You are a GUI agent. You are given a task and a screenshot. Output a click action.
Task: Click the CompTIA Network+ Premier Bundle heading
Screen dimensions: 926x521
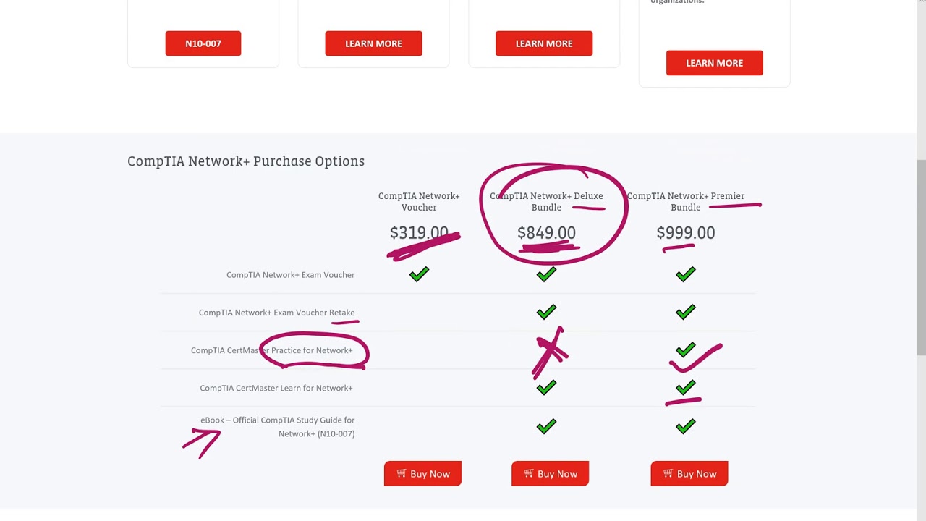tap(685, 201)
